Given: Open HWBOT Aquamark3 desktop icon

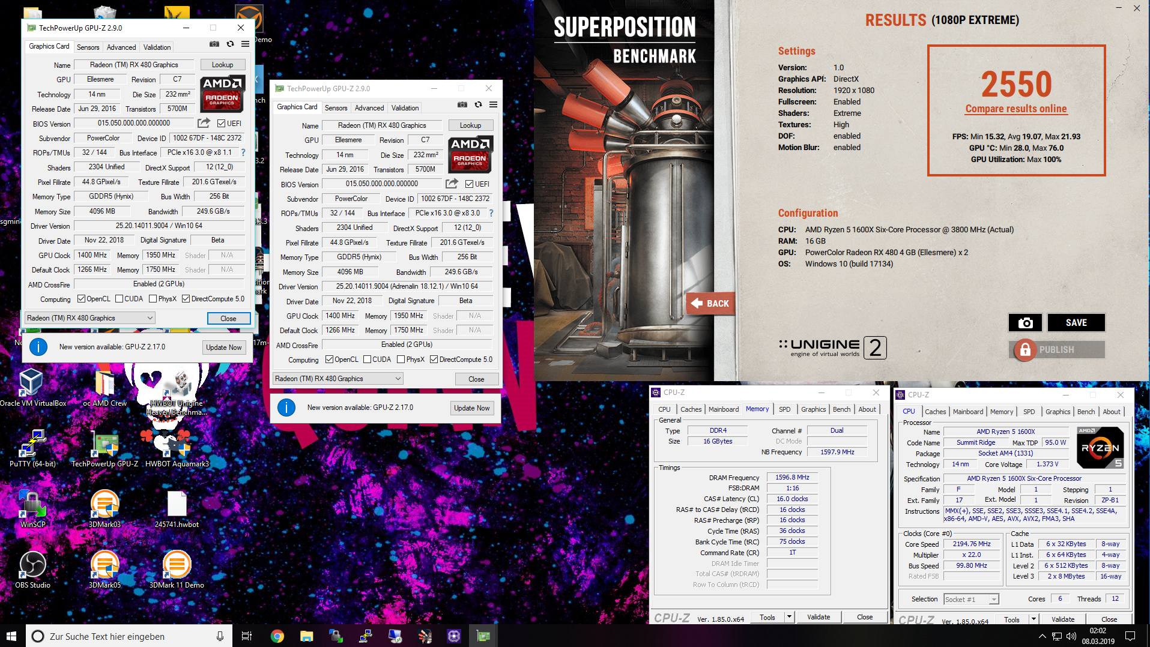Looking at the screenshot, I should coord(177,448).
